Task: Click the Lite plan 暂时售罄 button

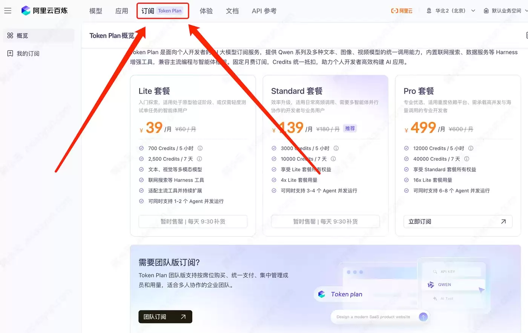Action: pos(193,221)
